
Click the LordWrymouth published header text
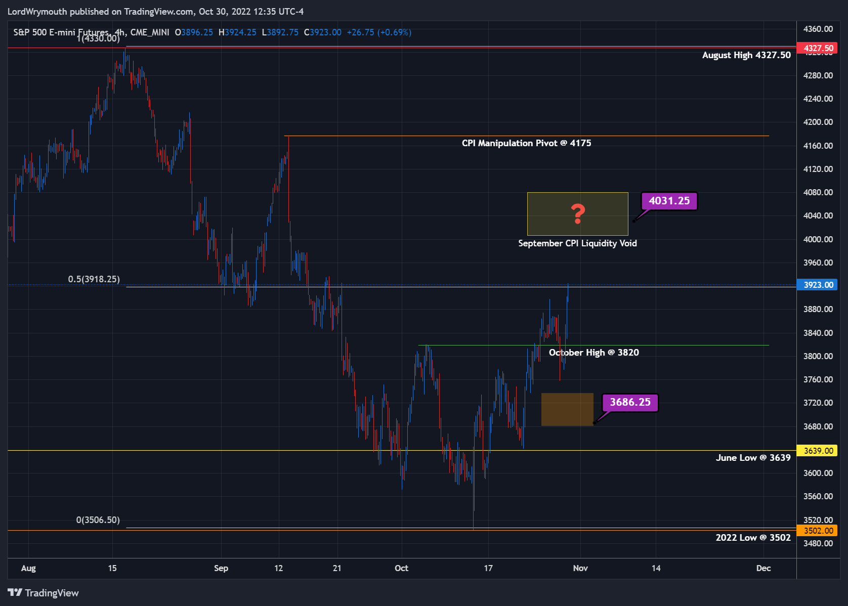tap(155, 11)
